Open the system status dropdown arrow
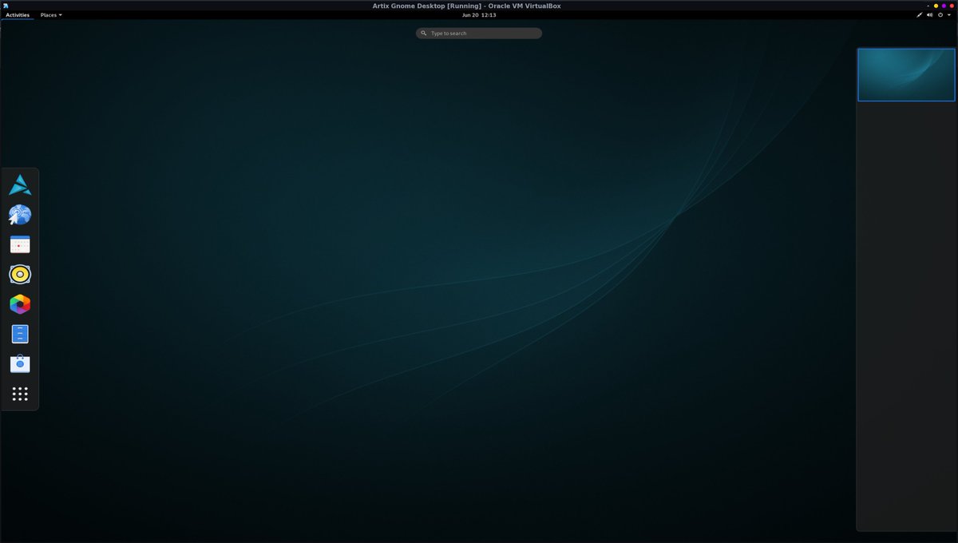 [949, 14]
